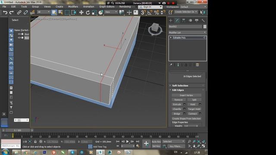Open the Create menu
The width and height of the screenshot is (276, 155).
[x=60, y=7]
